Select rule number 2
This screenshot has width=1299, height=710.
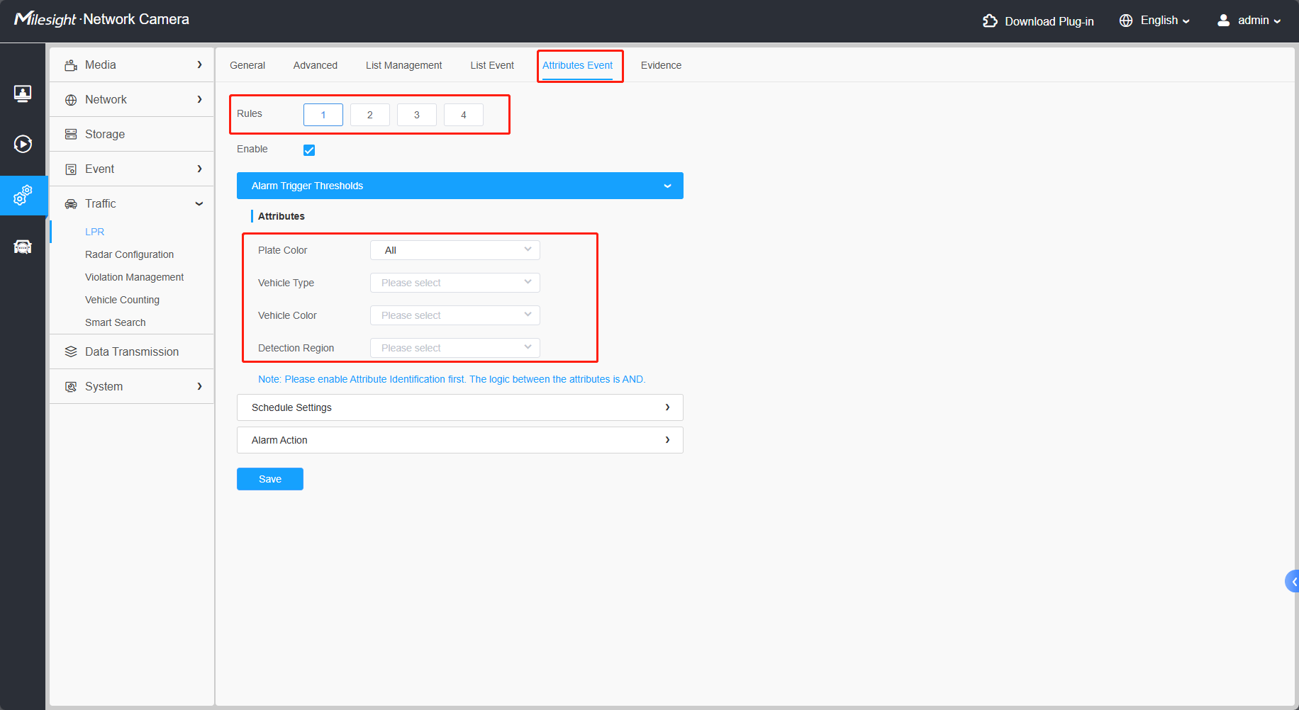coord(370,115)
